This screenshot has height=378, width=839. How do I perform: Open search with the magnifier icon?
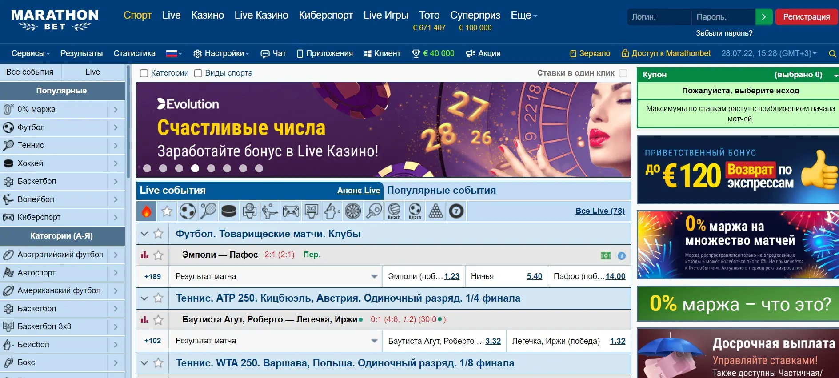pos(832,54)
